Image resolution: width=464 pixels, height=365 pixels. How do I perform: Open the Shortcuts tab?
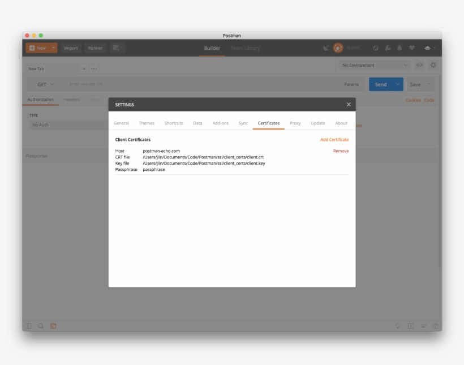point(174,123)
